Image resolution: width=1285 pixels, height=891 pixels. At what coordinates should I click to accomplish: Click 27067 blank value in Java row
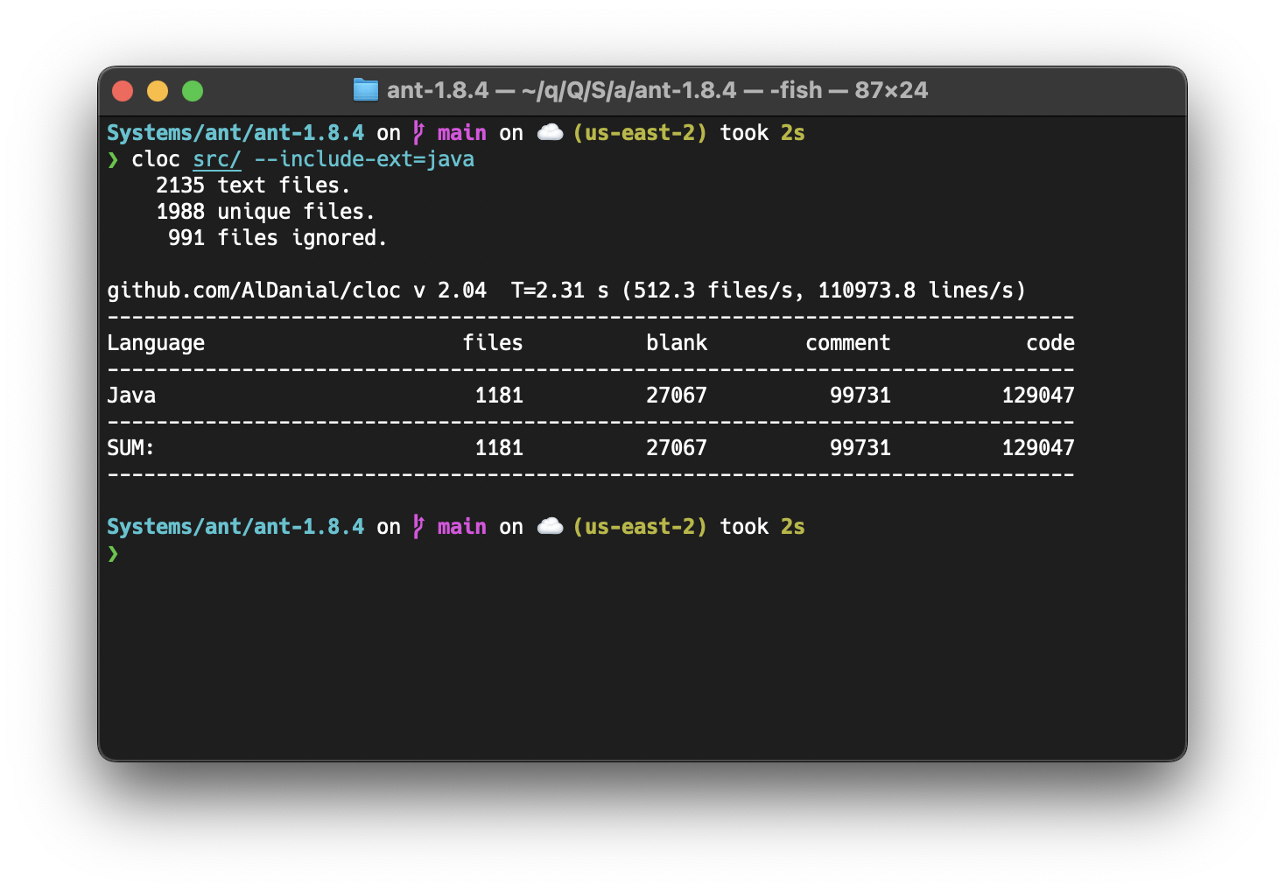(677, 396)
